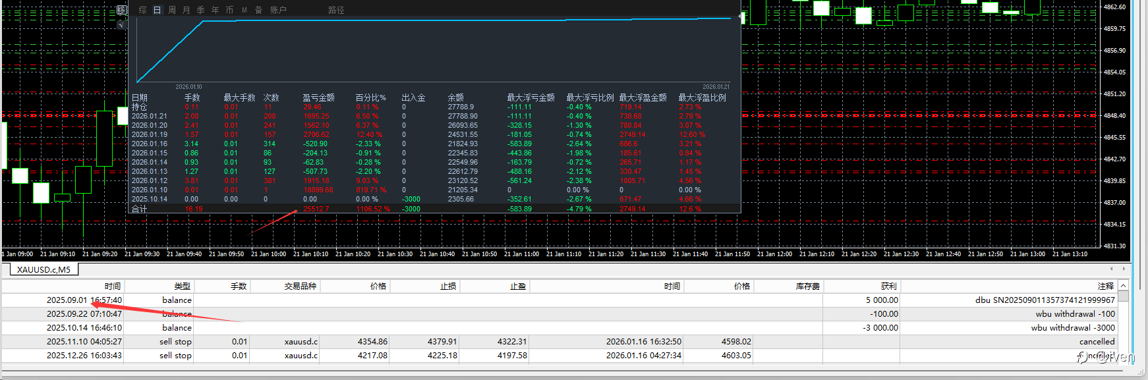The height and width of the screenshot is (380, 1148).
Task: Click the history table scroll-up arrow
Action: (1123, 286)
